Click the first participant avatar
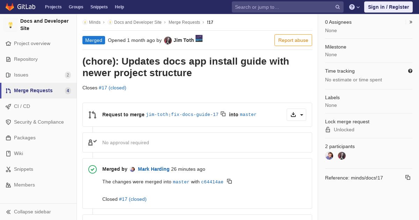Image resolution: width=419 pixels, height=220 pixels. [x=329, y=156]
